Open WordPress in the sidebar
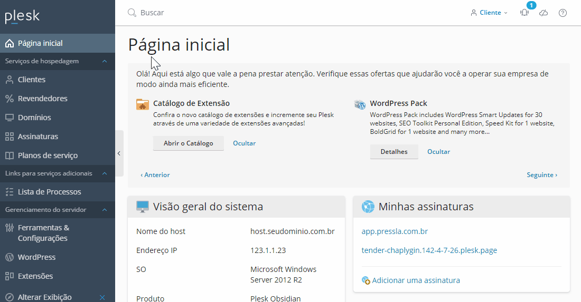This screenshot has height=302, width=581. tap(58, 257)
